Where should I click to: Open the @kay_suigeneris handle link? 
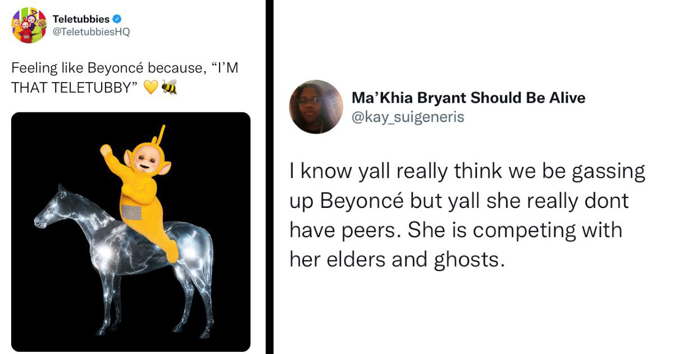(x=408, y=117)
